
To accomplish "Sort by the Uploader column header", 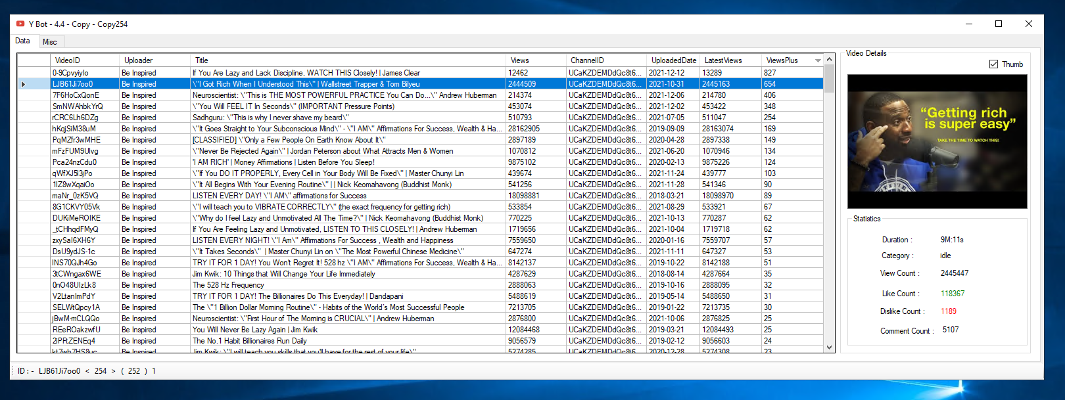I will 154,60.
